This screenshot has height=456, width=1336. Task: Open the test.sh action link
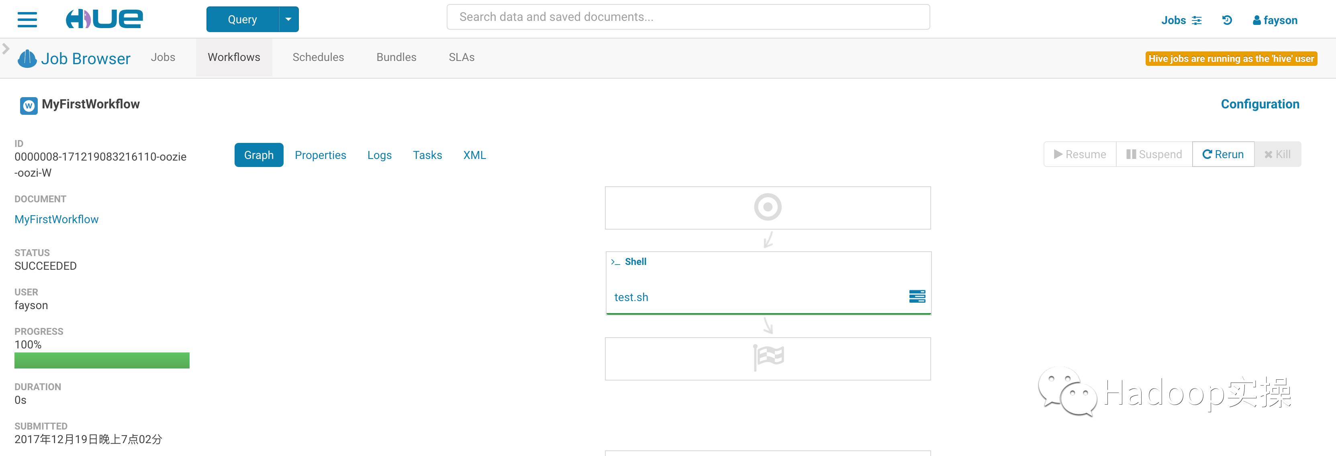pyautogui.click(x=631, y=297)
